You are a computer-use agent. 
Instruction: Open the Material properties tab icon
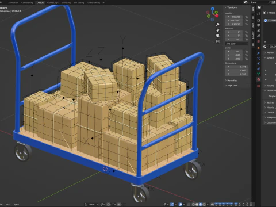click(x=259, y=79)
